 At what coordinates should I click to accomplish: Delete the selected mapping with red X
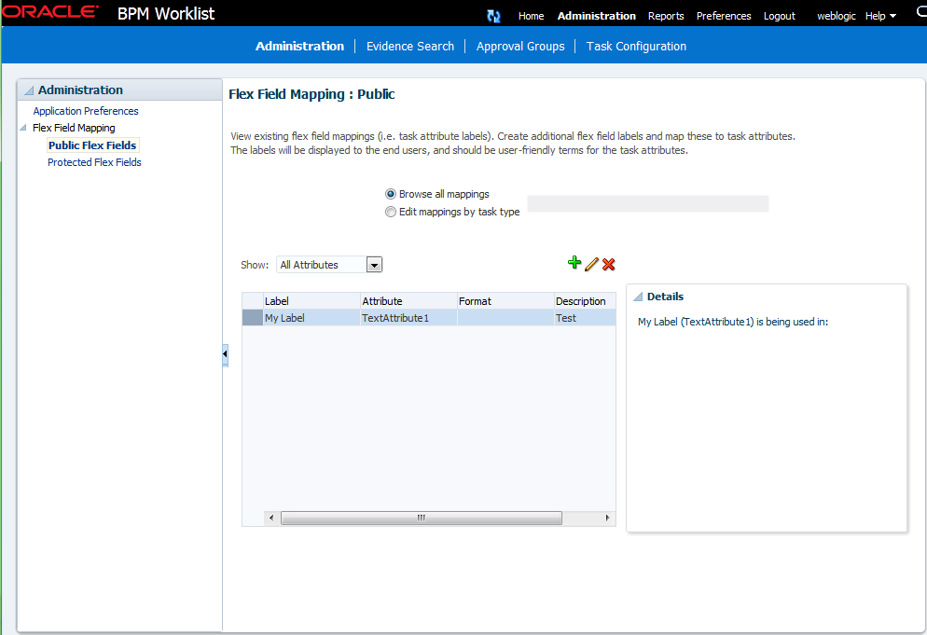[x=608, y=264]
